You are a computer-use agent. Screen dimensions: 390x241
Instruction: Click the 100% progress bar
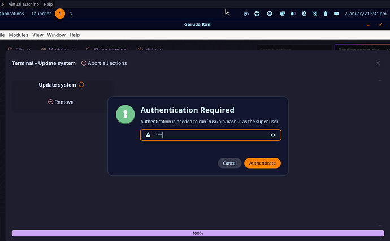click(198, 233)
